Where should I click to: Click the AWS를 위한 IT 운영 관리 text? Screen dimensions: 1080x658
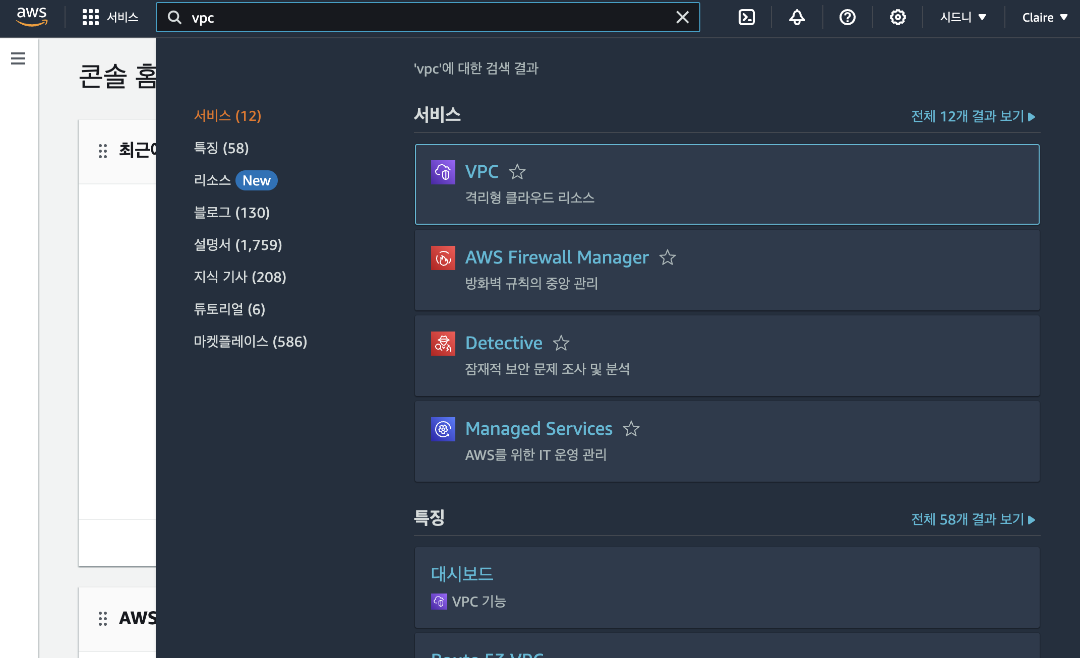coord(535,454)
